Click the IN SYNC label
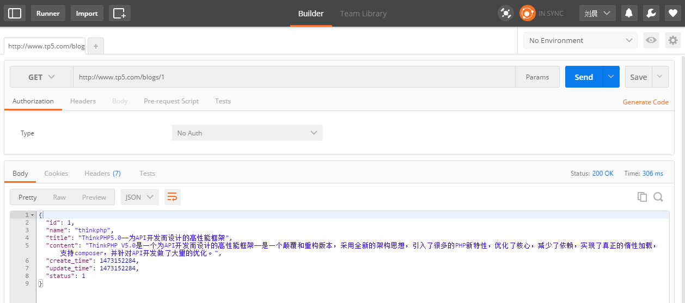685x303 pixels. point(551,14)
